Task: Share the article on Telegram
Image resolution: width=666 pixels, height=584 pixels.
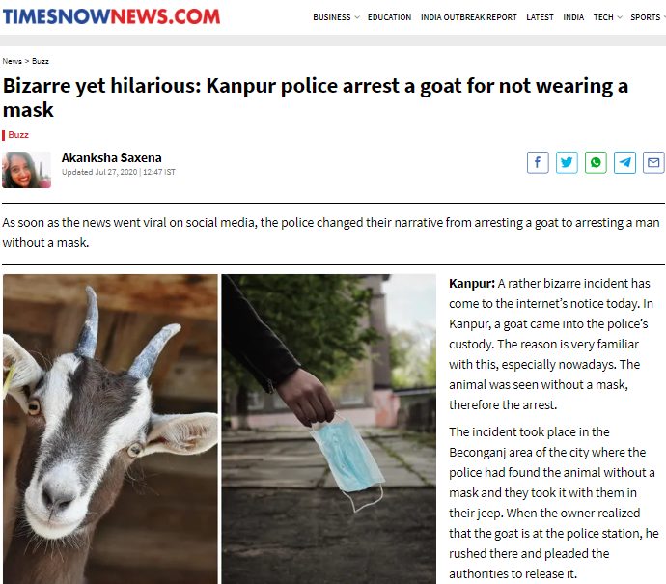Action: click(624, 162)
